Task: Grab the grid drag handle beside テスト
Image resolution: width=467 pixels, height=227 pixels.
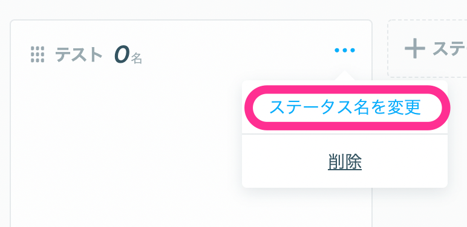Action: click(x=38, y=54)
